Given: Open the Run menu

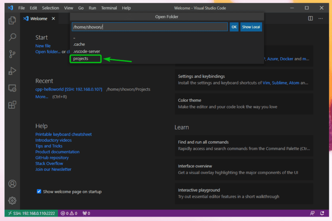Looking at the screenshot, I should pyautogui.click(x=93, y=8).
